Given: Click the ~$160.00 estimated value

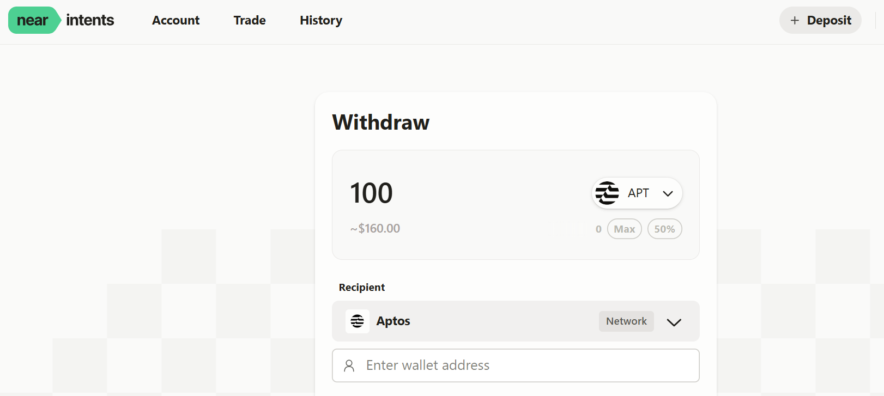Looking at the screenshot, I should coord(375,229).
